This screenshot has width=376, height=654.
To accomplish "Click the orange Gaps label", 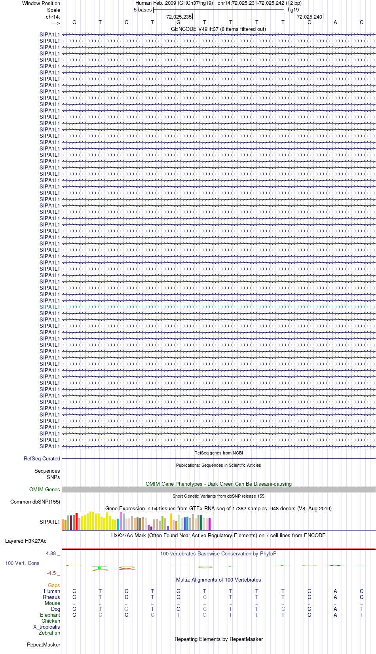I will pyautogui.click(x=54, y=586).
